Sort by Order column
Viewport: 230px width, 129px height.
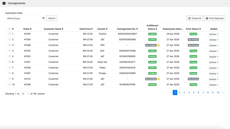[x=27, y=29]
